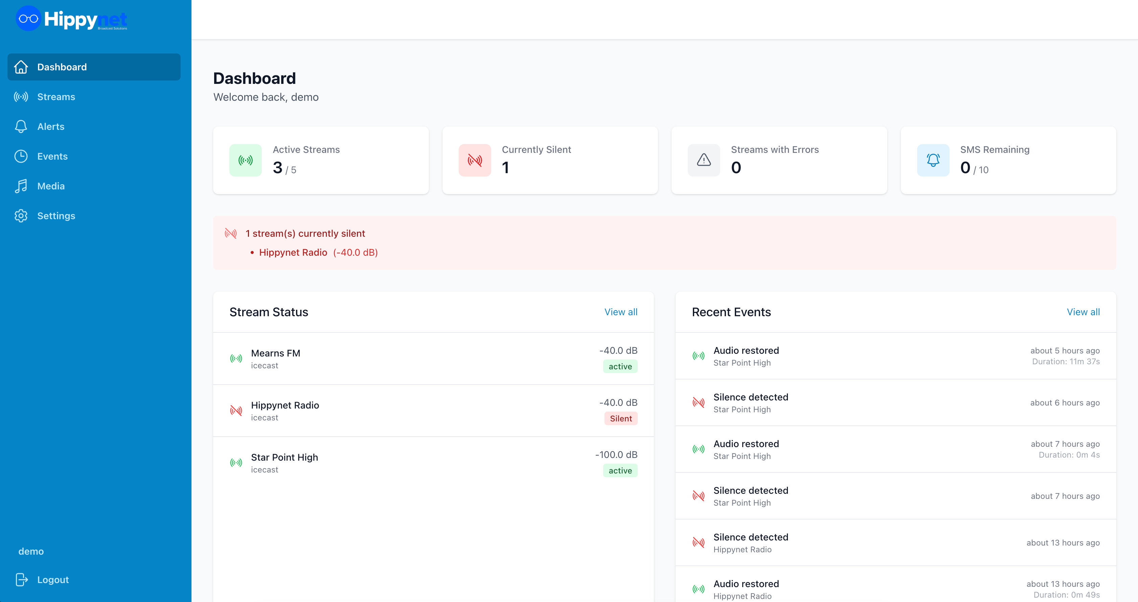Click the Streams broadcast icon in sidebar
Viewport: 1138px width, 602px height.
(21, 97)
